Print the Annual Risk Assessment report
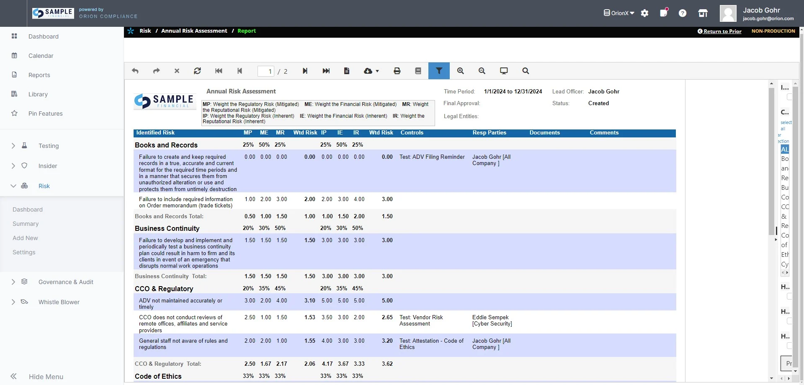This screenshot has width=804, height=385. (x=397, y=71)
